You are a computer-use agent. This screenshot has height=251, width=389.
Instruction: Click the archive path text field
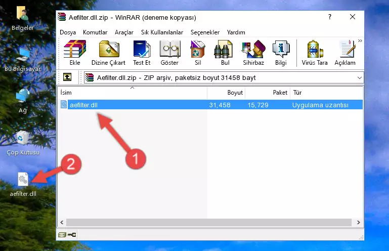(x=224, y=78)
